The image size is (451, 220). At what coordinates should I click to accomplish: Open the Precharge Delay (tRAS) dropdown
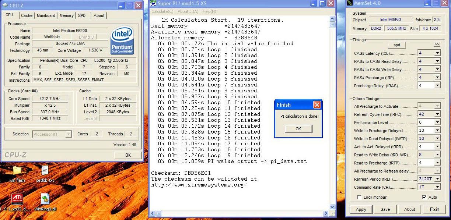pos(437,86)
